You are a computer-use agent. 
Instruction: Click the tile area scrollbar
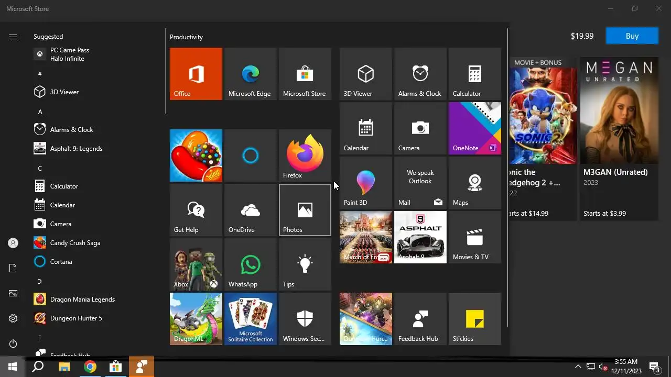(507, 178)
